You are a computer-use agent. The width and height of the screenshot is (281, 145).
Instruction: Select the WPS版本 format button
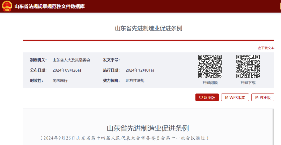click(235, 97)
